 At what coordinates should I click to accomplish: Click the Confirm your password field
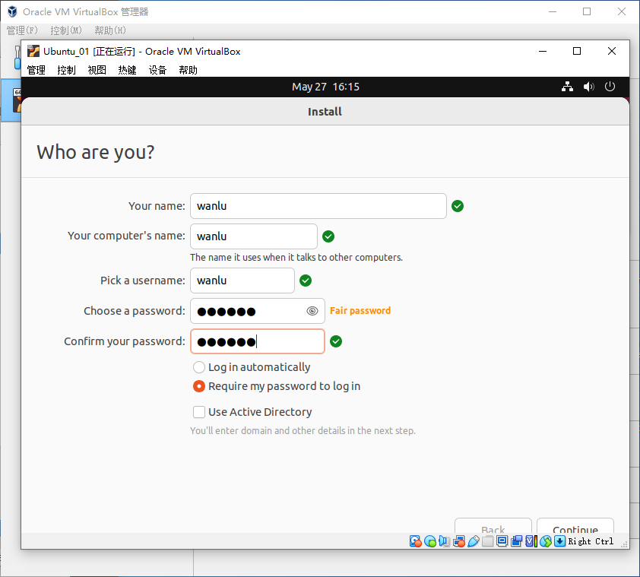(258, 341)
